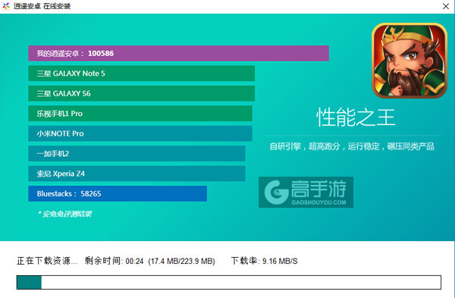Click the 正在下载资源 status text
455x298 pixels.
point(47,261)
